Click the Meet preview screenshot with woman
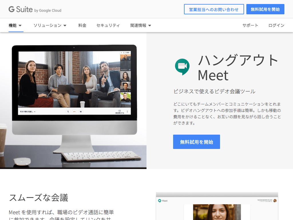293x220 pixels. click(x=217, y=206)
